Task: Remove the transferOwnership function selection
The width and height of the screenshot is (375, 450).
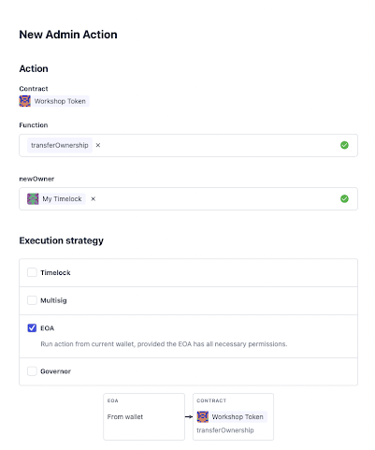Action: (x=98, y=145)
